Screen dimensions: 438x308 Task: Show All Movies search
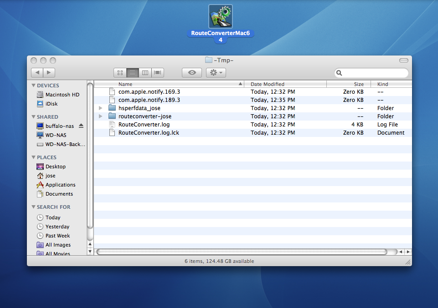(53, 253)
